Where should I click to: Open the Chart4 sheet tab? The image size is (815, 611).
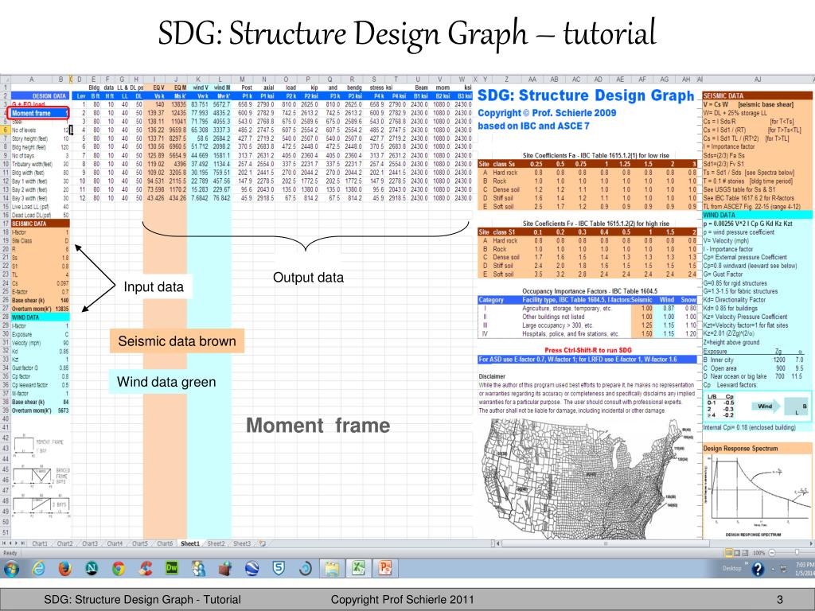115,543
